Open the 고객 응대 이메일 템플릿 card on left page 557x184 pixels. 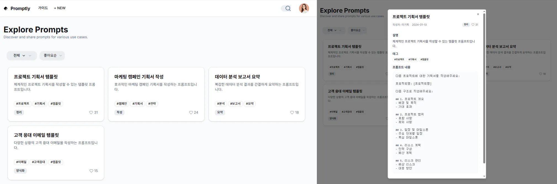(56, 153)
